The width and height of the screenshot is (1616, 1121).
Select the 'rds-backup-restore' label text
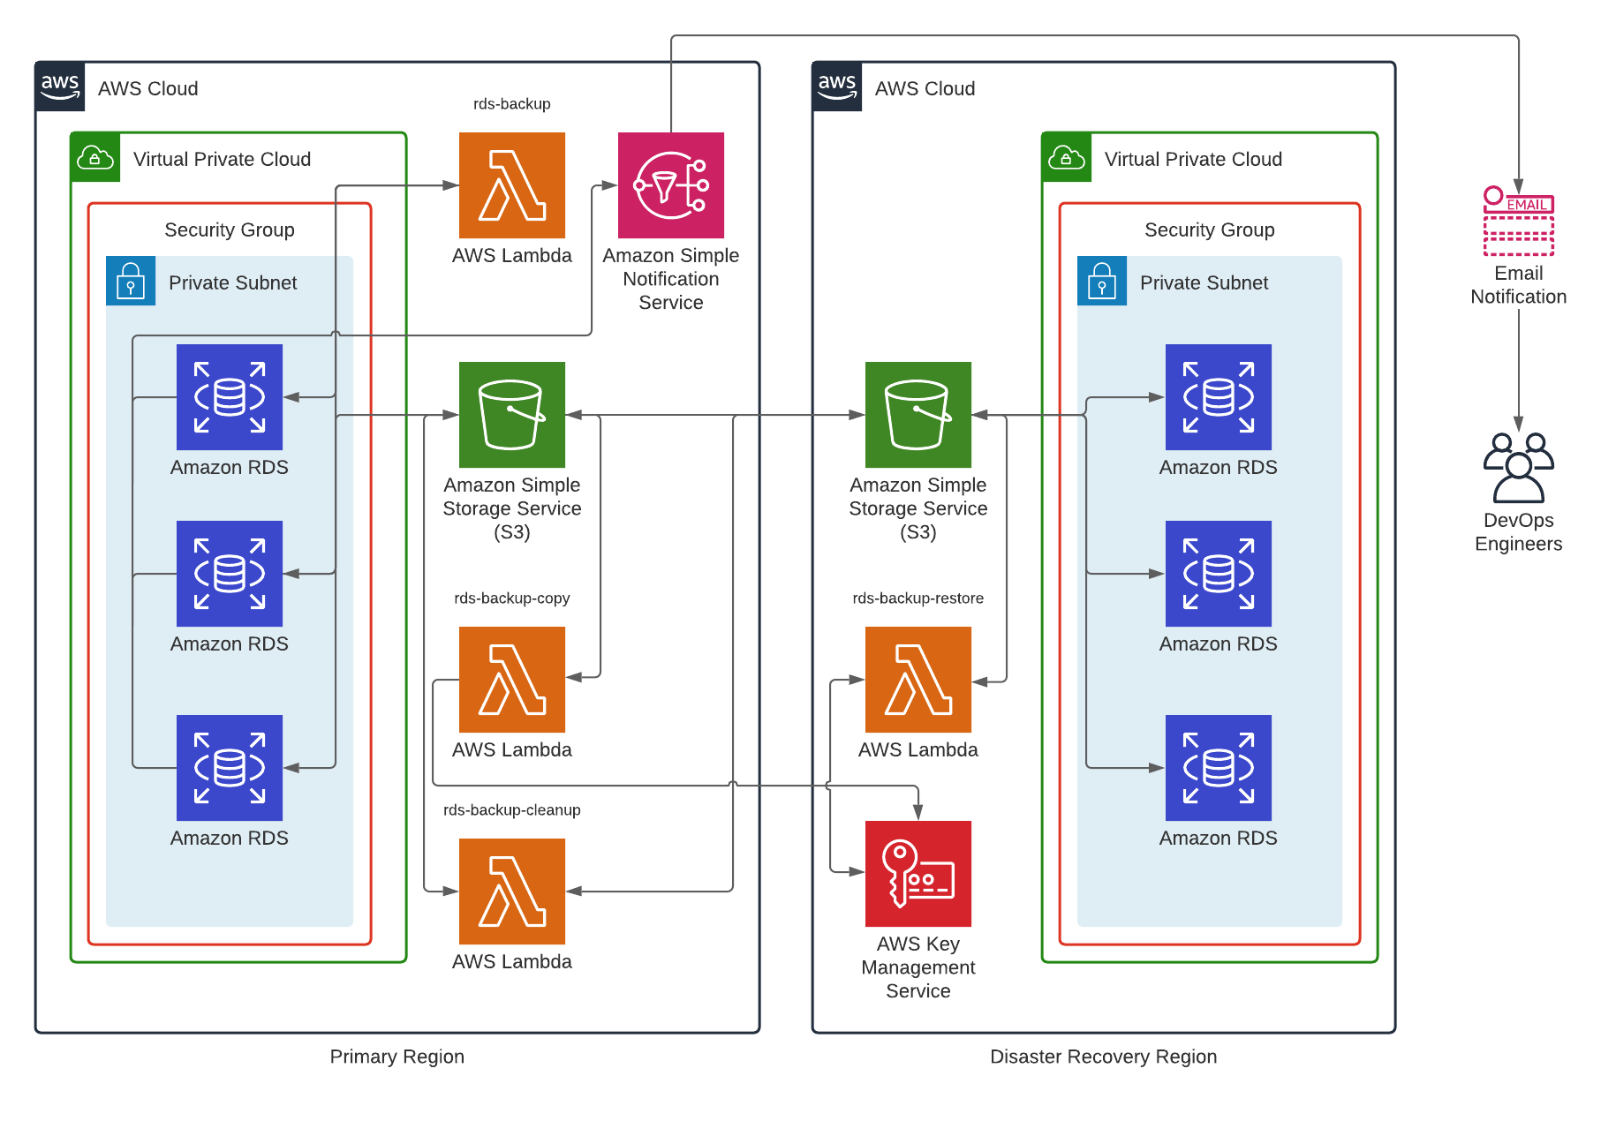(x=918, y=598)
